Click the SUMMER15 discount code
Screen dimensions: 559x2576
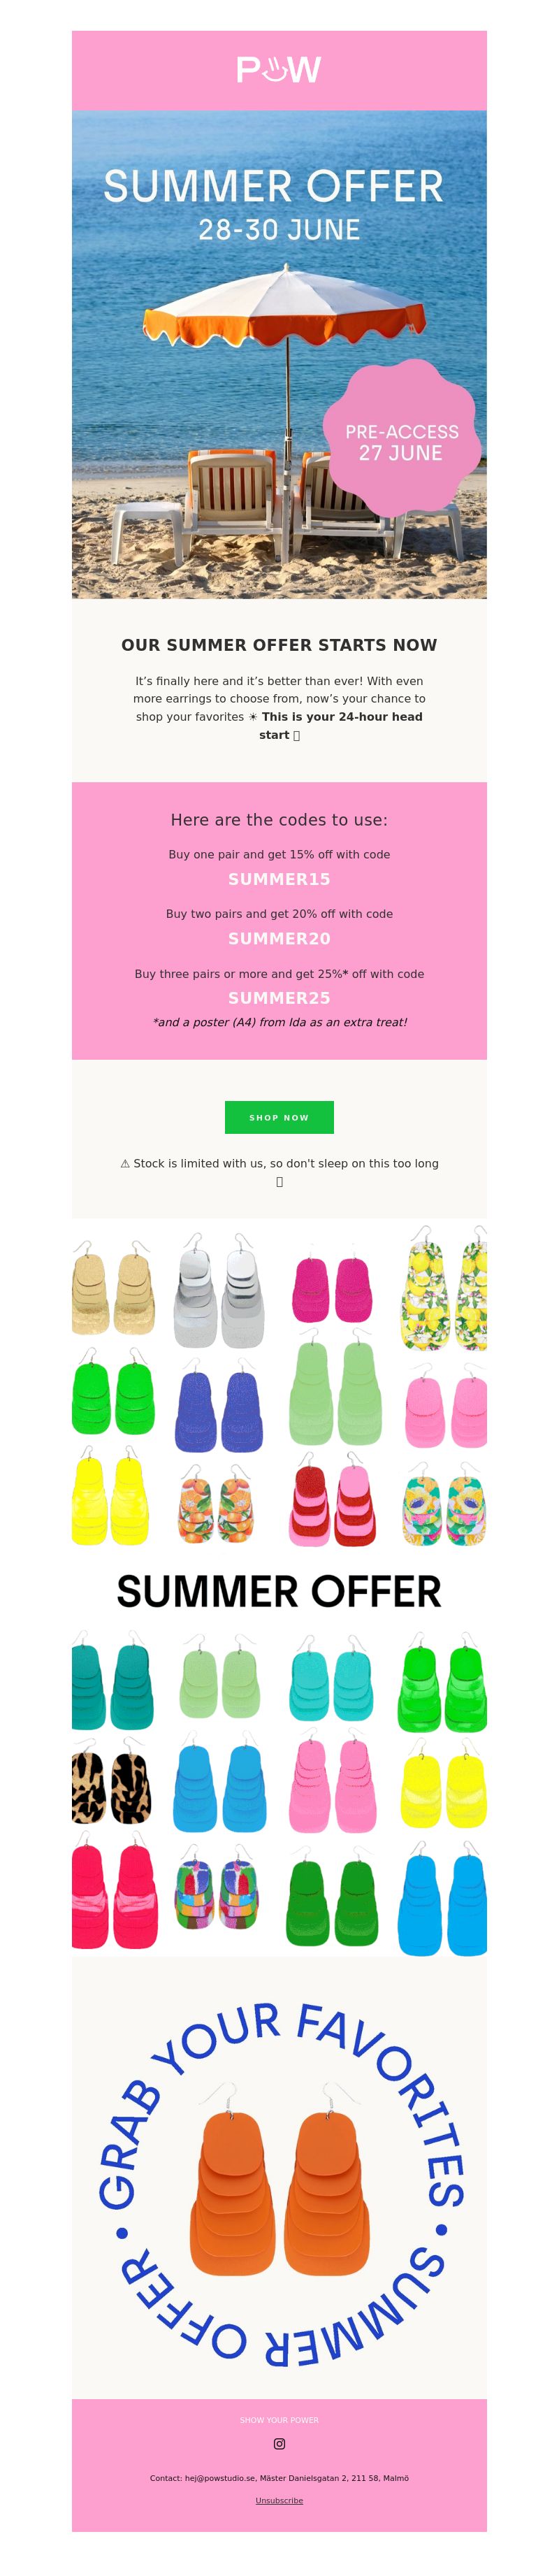(x=279, y=879)
